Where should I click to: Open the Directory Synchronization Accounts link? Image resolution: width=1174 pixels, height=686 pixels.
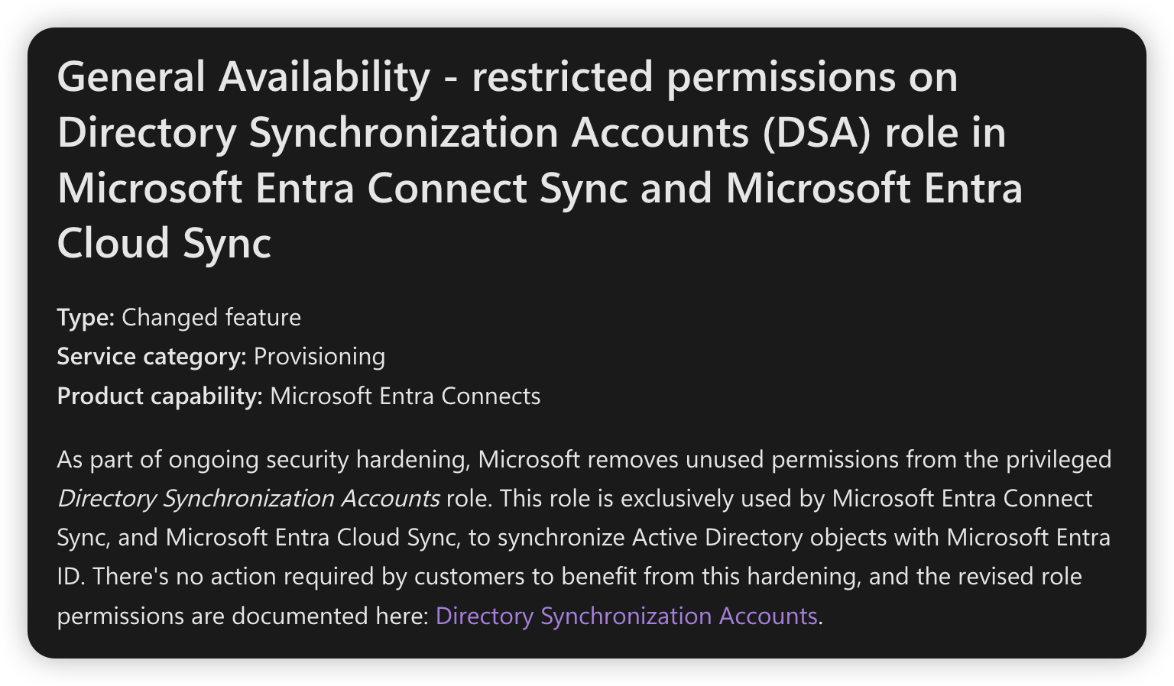click(x=626, y=616)
